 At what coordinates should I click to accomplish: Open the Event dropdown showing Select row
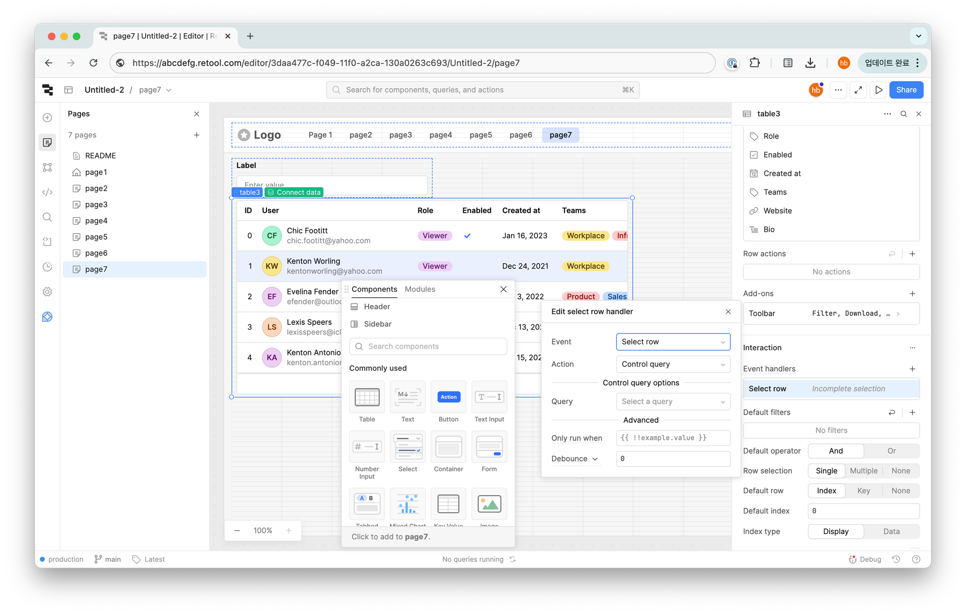pos(673,342)
